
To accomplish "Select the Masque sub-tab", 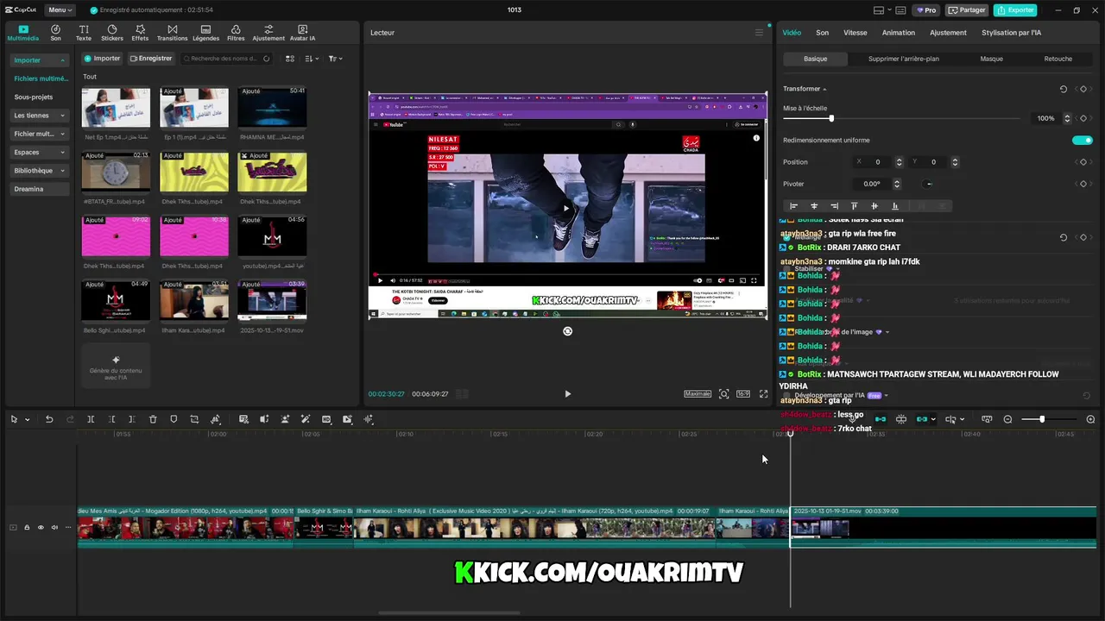I will click(991, 59).
